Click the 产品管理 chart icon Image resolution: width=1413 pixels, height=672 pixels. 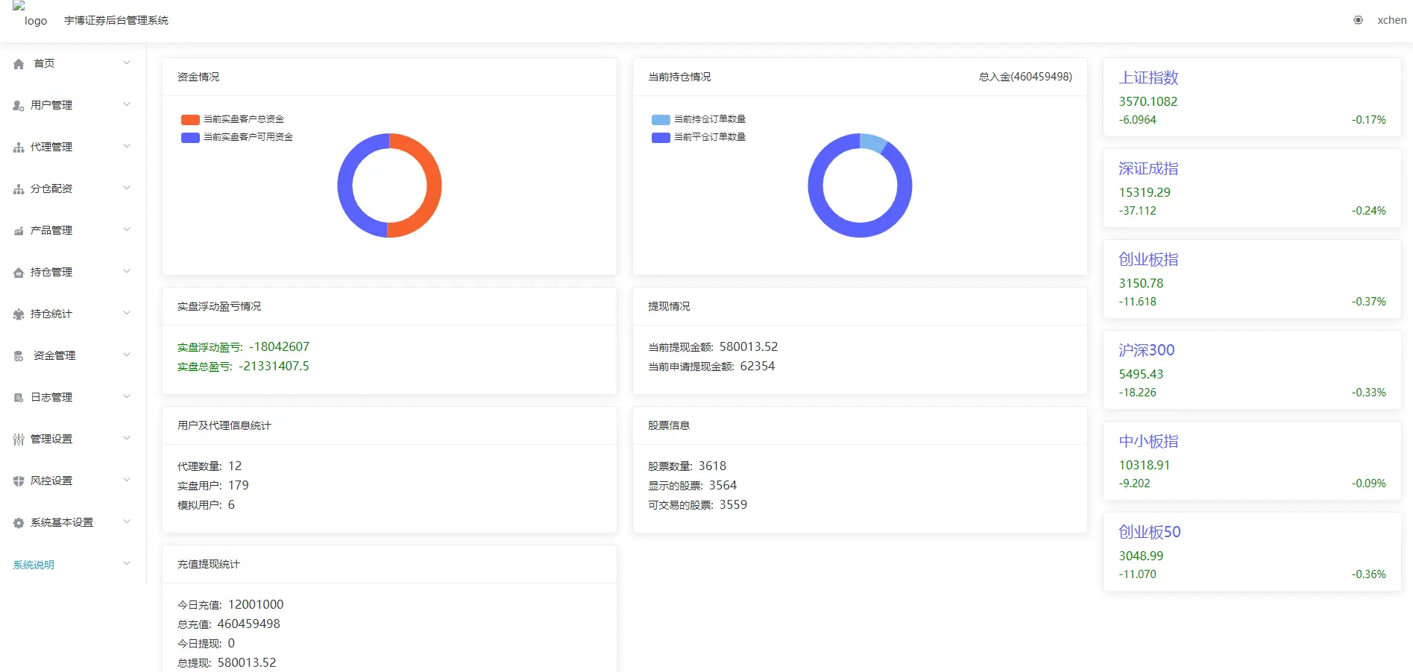(19, 231)
